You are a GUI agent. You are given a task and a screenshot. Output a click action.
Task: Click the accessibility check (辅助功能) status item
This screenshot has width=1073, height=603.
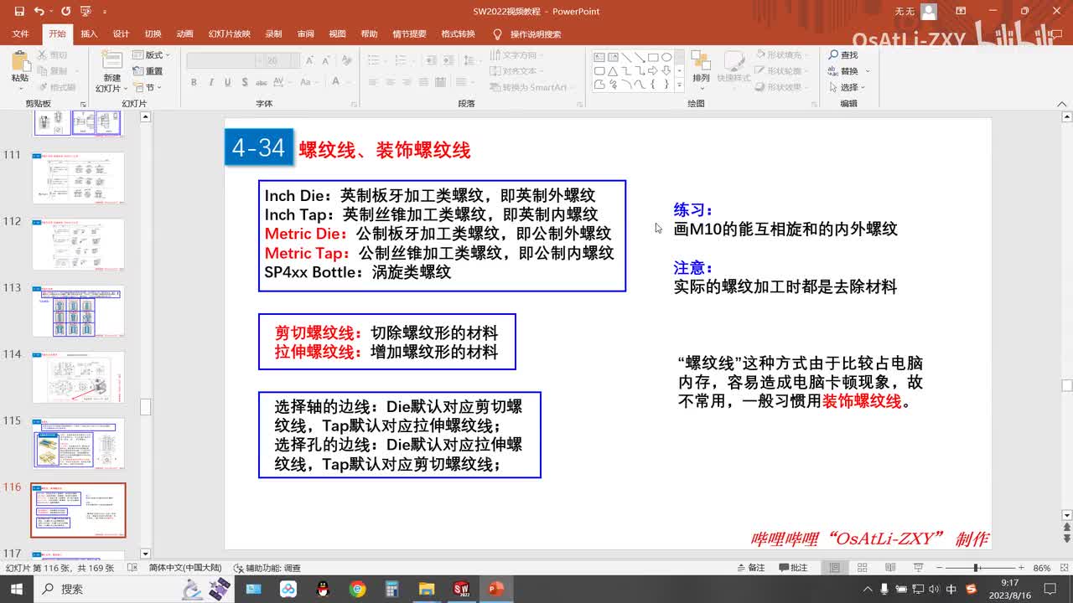pyautogui.click(x=267, y=568)
